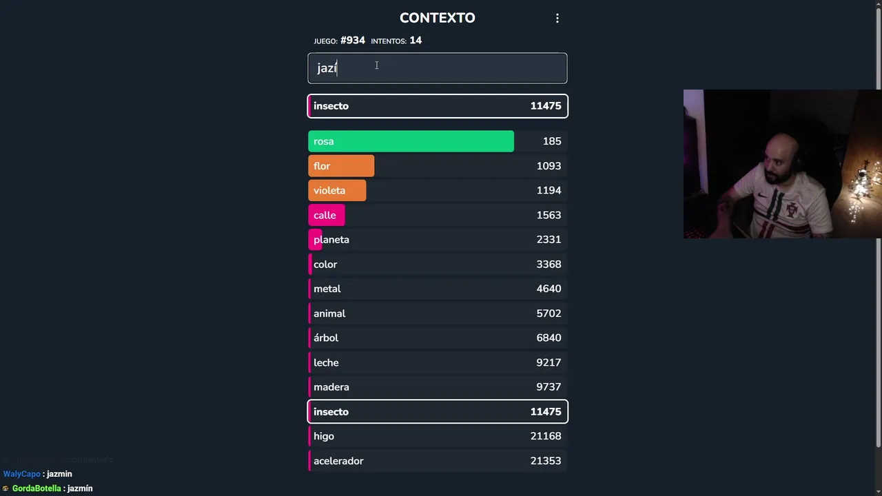Click the planeta guess row
Viewport: 882px width, 496px height.
click(x=438, y=240)
